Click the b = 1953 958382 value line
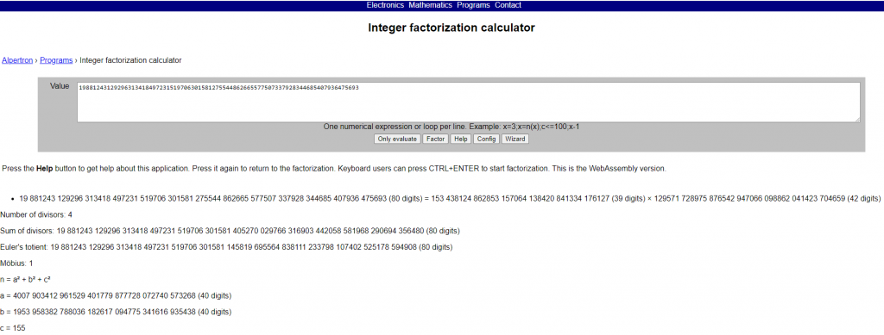 (x=116, y=312)
